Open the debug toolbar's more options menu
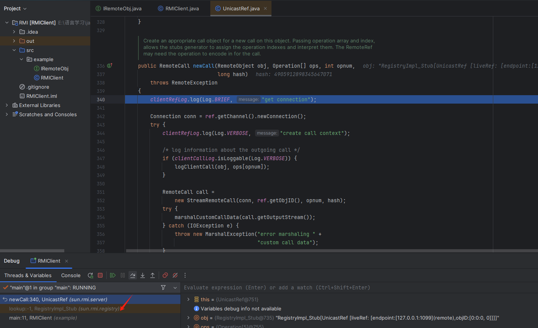Image resolution: width=538 pixels, height=328 pixels. pos(185,275)
